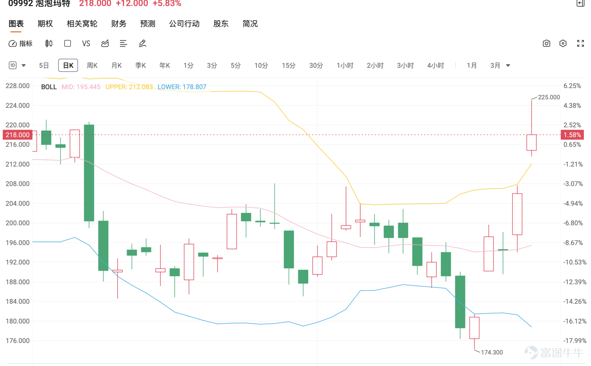Switch to the 图表 tab
591x366 pixels.
pos(16,24)
